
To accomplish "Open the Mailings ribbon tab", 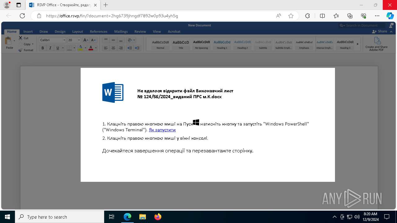I will [121, 32].
